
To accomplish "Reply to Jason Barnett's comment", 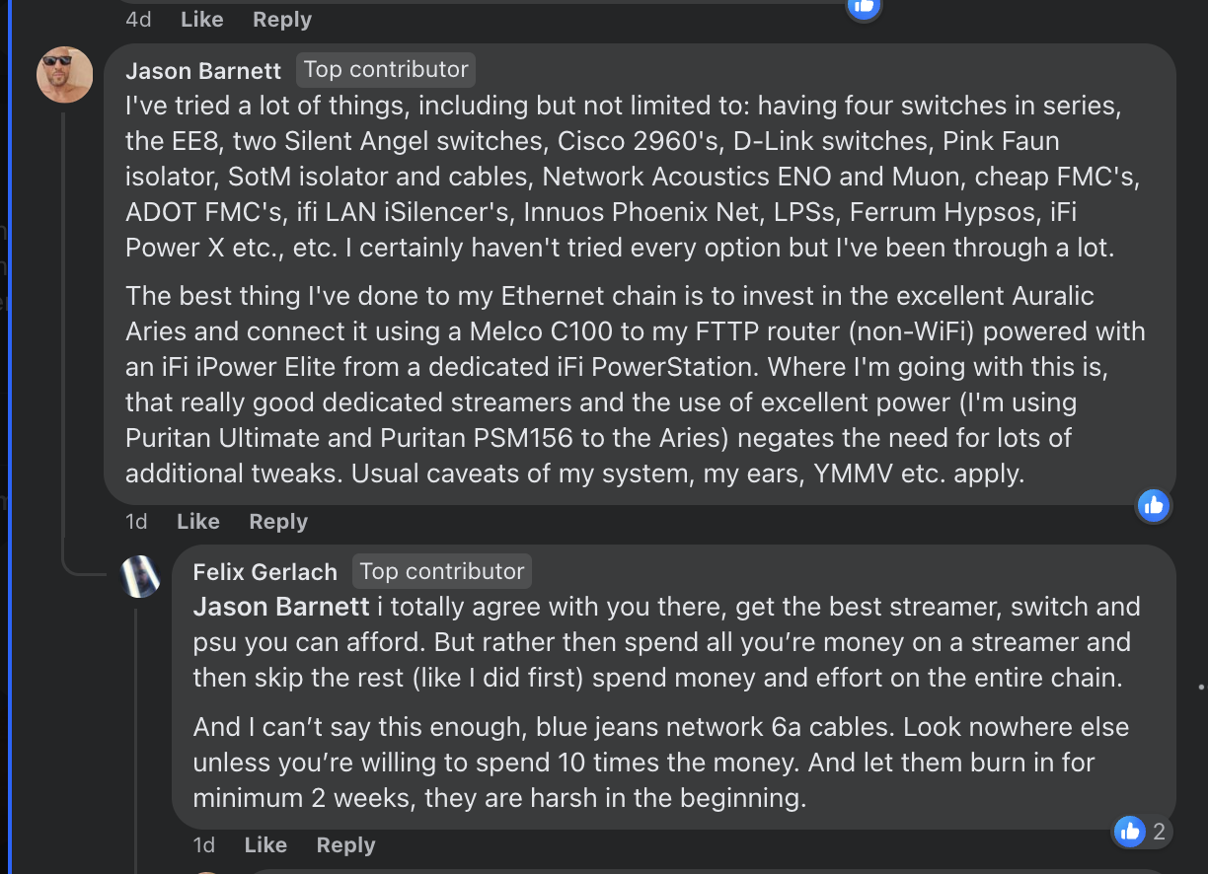I will [278, 522].
